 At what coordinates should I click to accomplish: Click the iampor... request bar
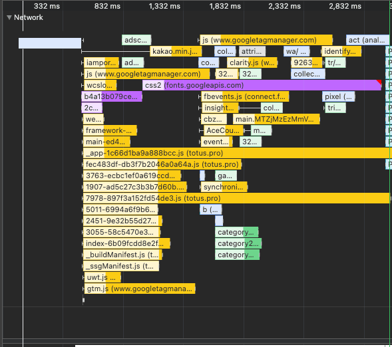coord(101,62)
